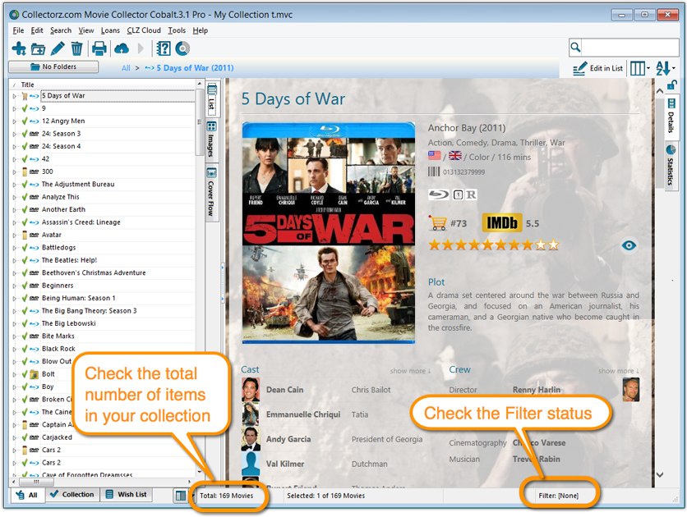This screenshot has width=687, height=517.
Task: Sync with CLZ Cloud icon
Action: (x=122, y=48)
